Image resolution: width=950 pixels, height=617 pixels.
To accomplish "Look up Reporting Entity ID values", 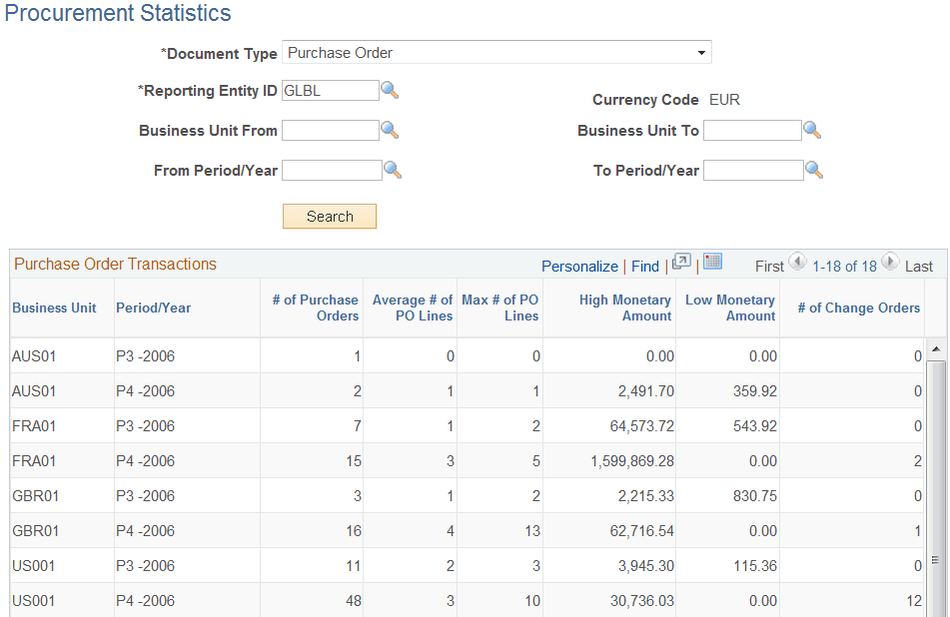I will (x=390, y=90).
